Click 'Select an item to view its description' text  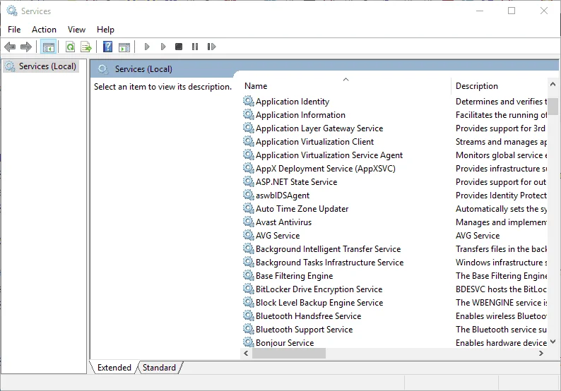[163, 87]
